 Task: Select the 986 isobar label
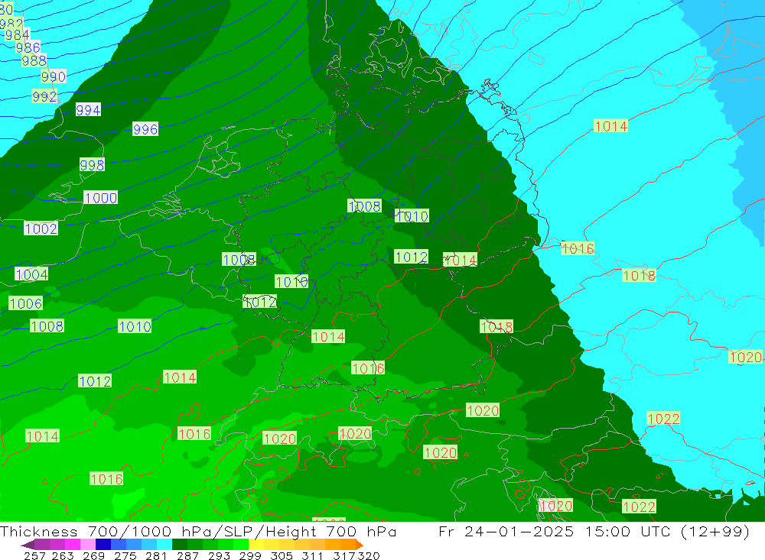point(28,47)
